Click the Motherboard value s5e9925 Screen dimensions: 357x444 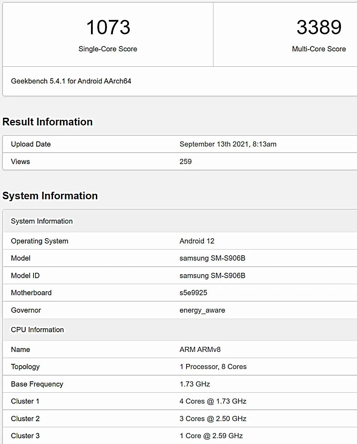[193, 293]
